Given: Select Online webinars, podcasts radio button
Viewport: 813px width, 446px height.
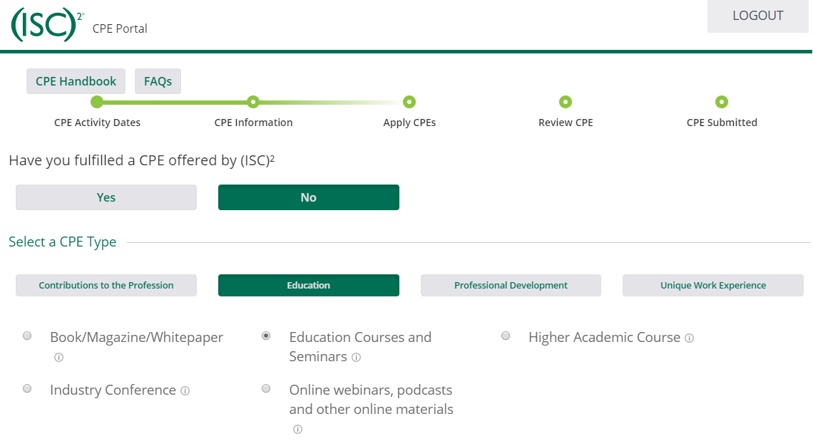Looking at the screenshot, I should pos(266,388).
